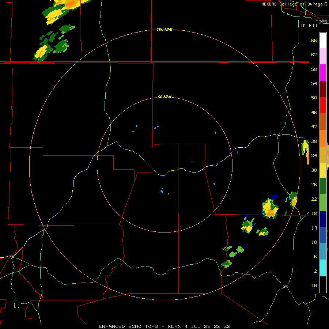Click the black TH band in the legend
The width and height of the screenshot is (329, 329).
(x=323, y=284)
